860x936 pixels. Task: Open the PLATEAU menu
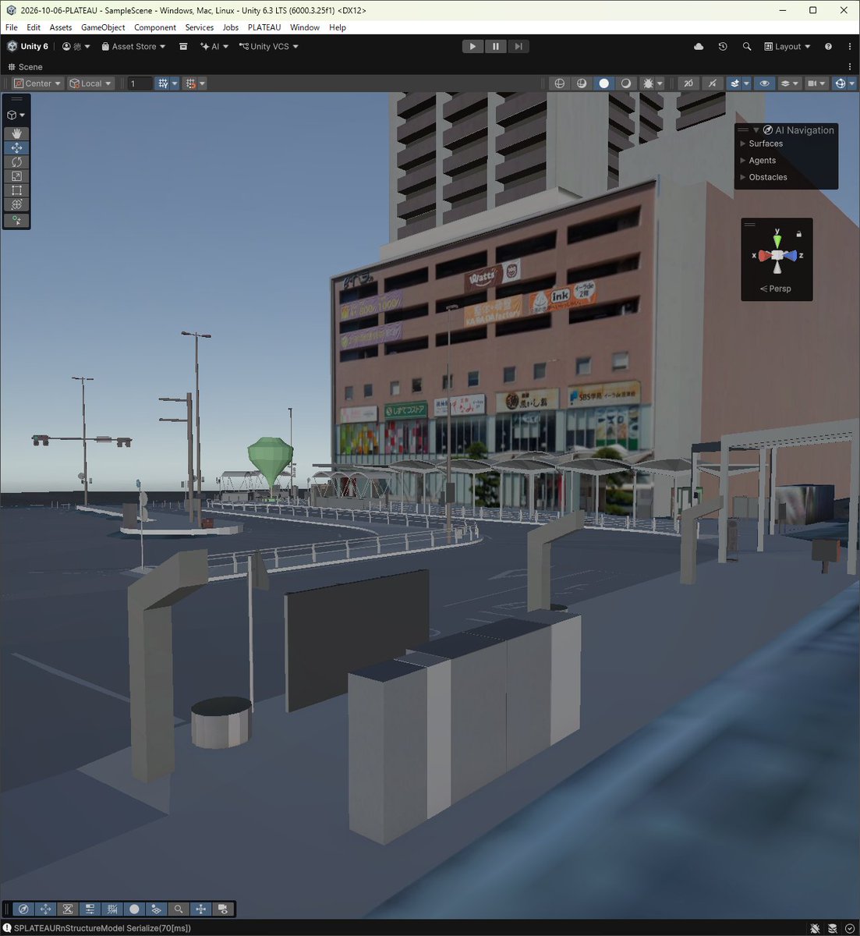click(x=264, y=27)
